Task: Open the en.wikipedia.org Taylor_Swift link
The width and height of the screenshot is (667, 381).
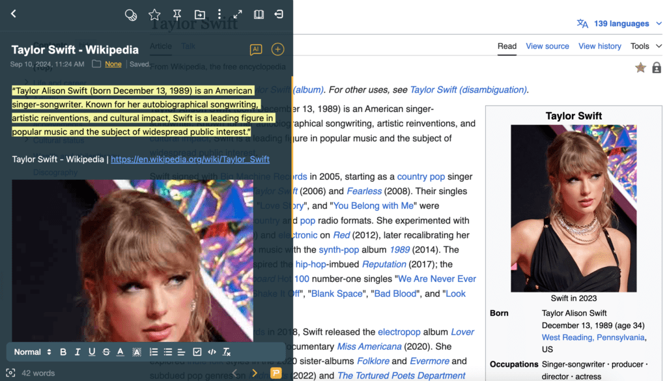Action: point(190,159)
